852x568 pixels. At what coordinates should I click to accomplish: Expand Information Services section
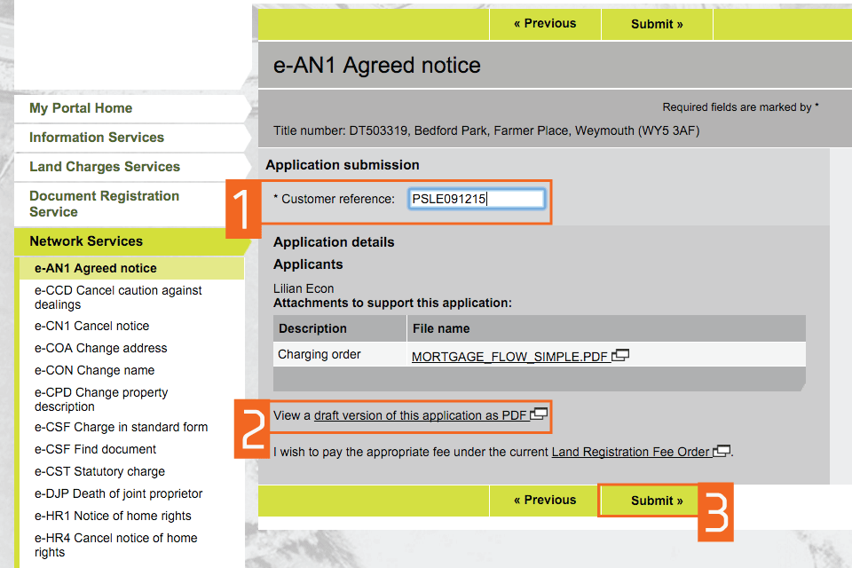[x=97, y=138]
